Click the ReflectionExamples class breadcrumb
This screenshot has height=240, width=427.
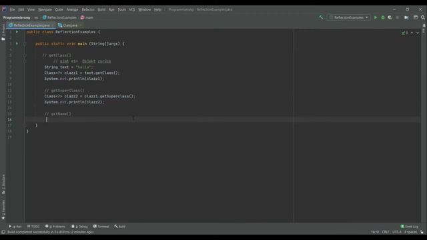(59, 18)
